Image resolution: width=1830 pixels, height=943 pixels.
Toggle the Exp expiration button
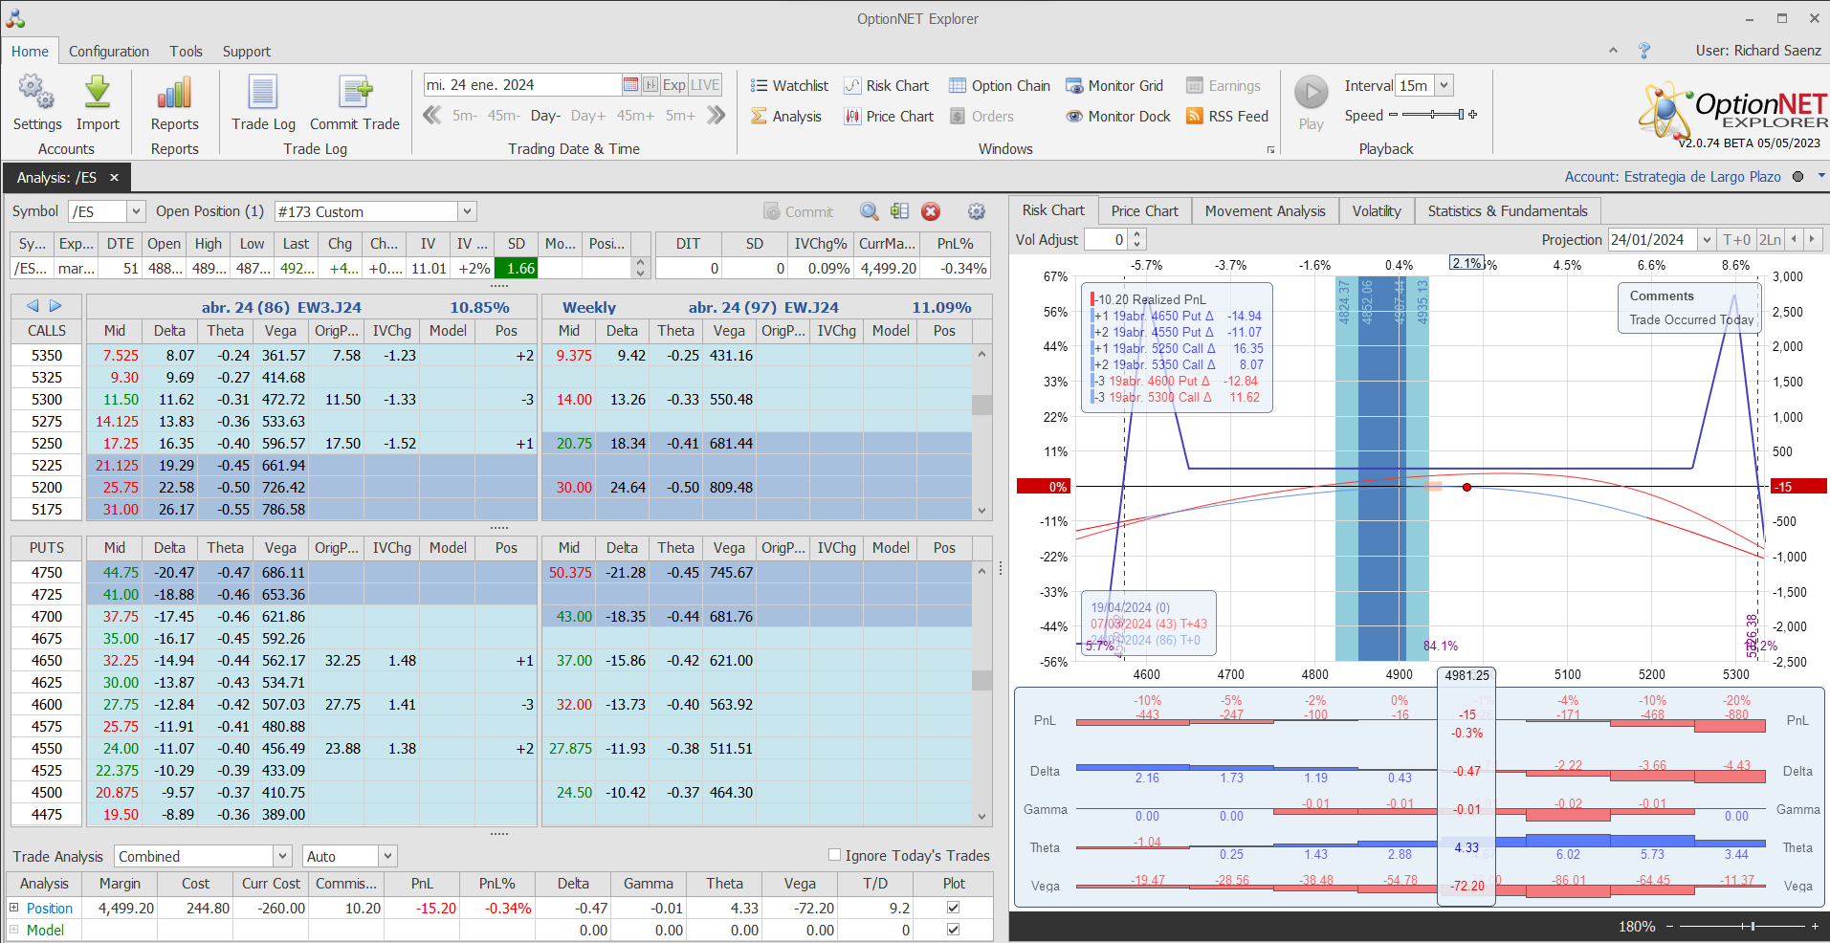pos(673,84)
